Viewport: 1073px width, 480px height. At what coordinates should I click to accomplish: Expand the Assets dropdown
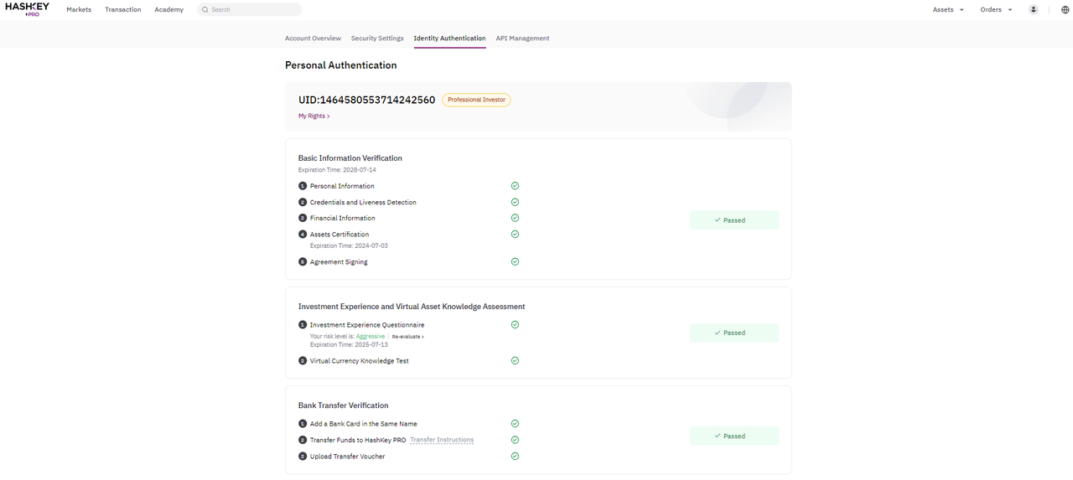tap(948, 10)
